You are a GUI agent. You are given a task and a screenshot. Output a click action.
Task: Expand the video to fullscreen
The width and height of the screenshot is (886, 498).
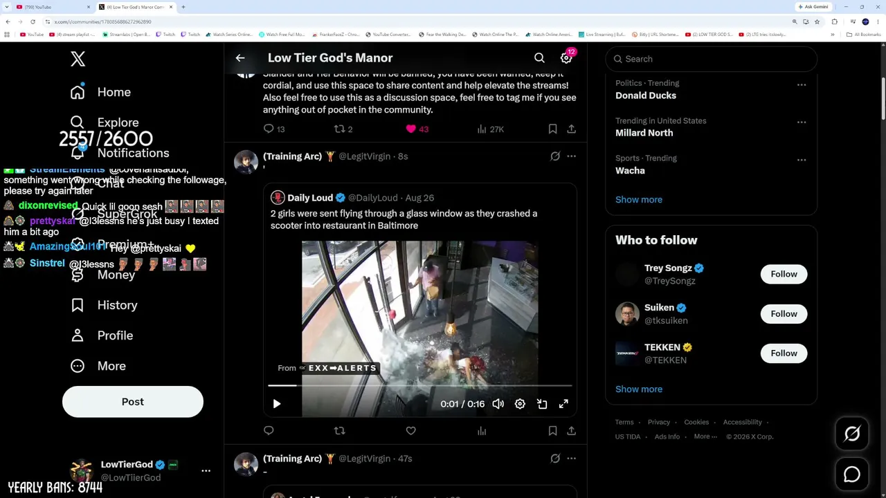pyautogui.click(x=563, y=404)
